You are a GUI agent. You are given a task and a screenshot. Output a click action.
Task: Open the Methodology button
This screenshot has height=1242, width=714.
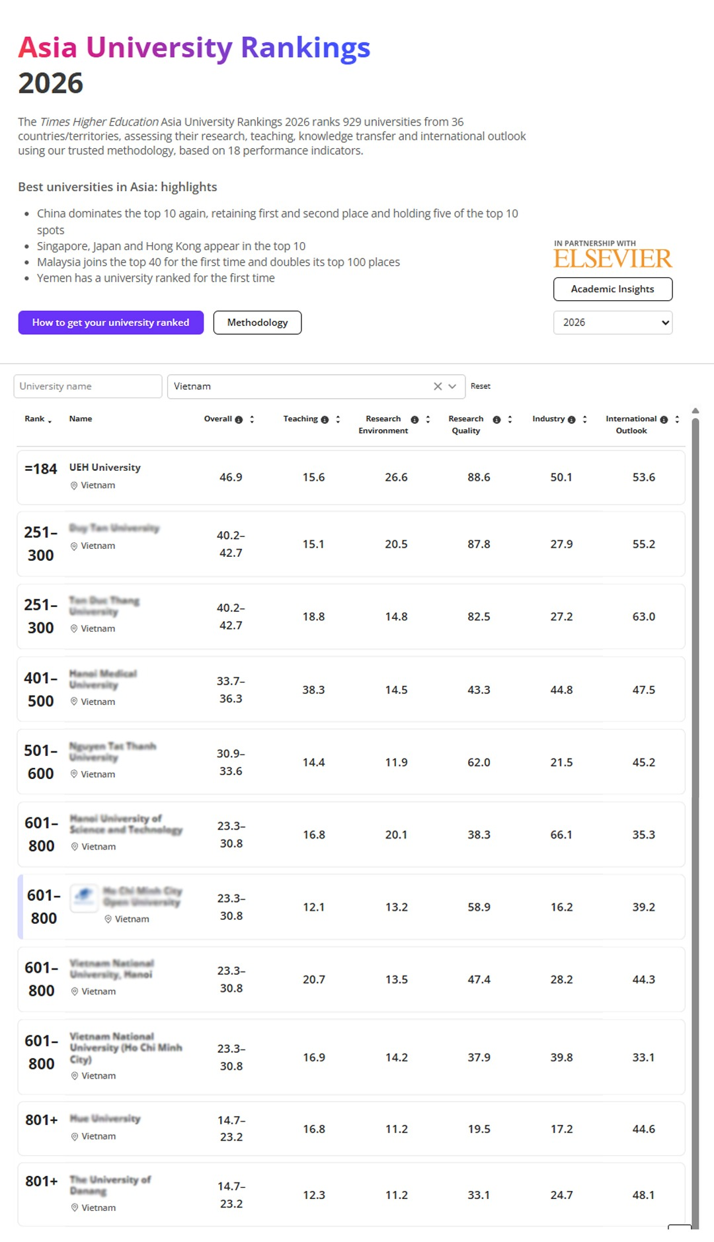(x=257, y=323)
